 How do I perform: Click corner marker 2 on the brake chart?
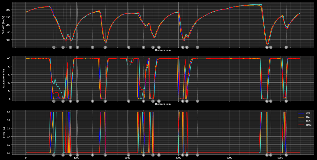tap(63, 155)
